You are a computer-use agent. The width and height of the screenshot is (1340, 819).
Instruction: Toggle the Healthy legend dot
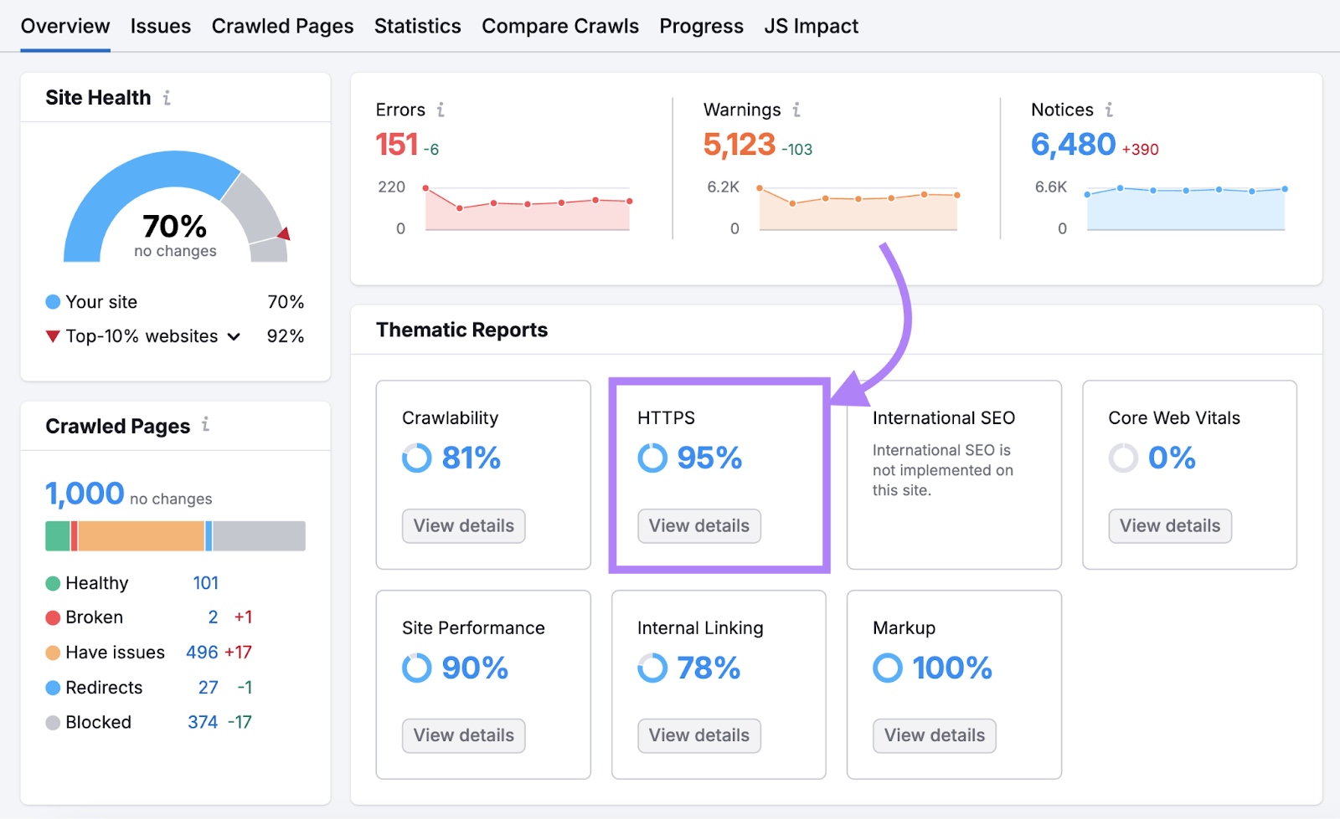[52, 583]
